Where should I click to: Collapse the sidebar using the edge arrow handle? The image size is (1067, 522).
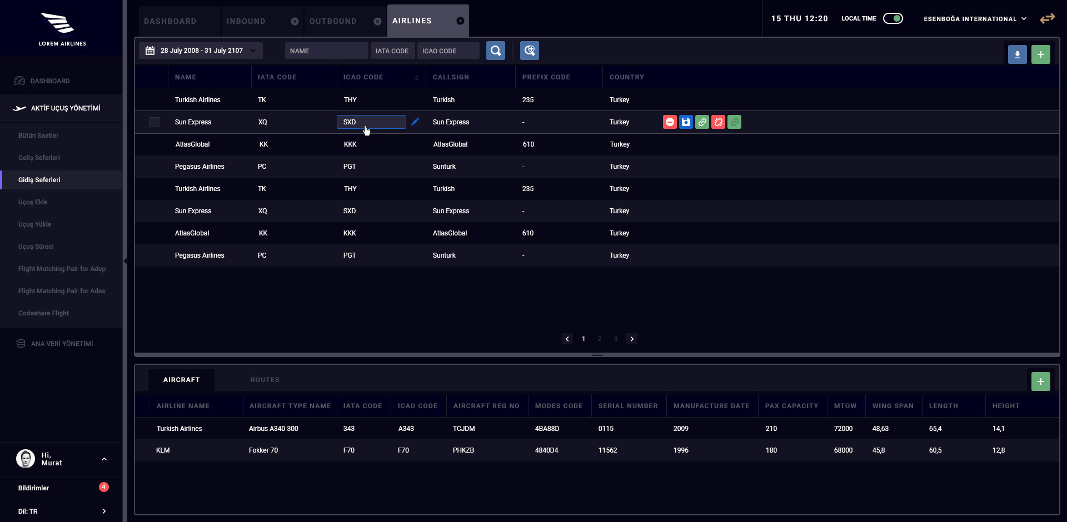click(125, 261)
